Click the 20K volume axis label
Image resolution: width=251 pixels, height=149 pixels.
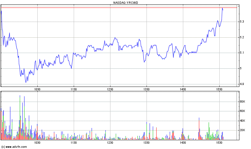[242, 130]
